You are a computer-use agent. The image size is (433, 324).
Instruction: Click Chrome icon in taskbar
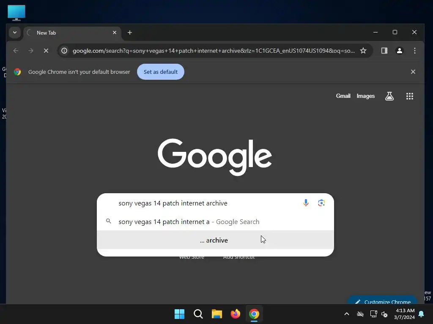click(254, 314)
